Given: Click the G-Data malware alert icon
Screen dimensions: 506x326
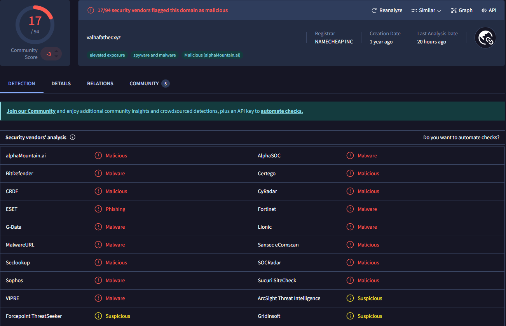Looking at the screenshot, I should click(98, 227).
